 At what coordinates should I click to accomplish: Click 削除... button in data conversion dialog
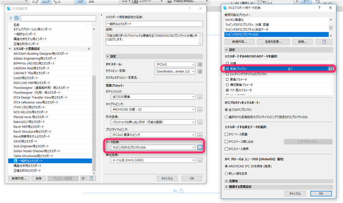coord(302,42)
